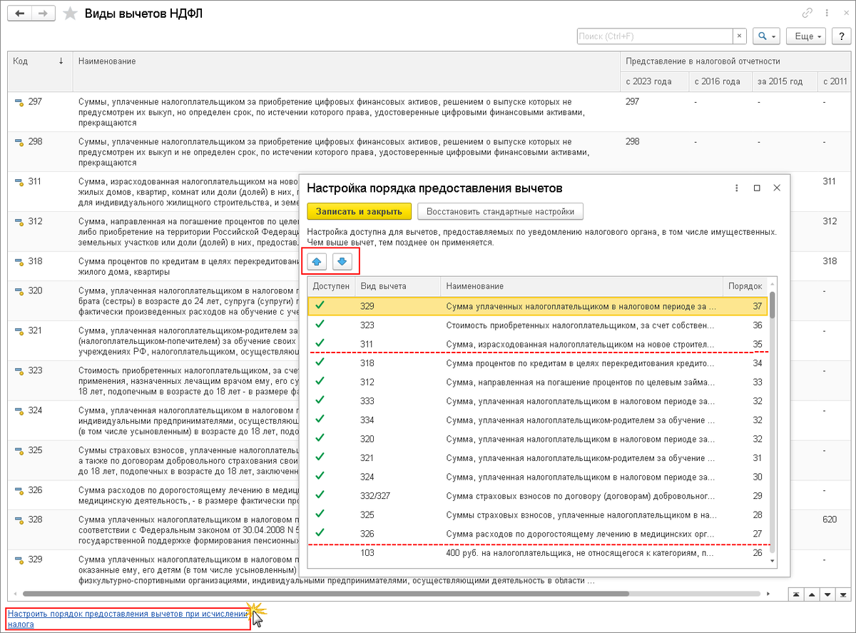This screenshot has width=856, height=633.
Task: Sort list by the Код column header
Action: tap(40, 71)
